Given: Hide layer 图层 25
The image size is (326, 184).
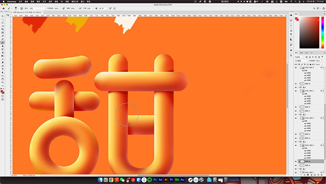Looking at the screenshot, I should point(296,165).
